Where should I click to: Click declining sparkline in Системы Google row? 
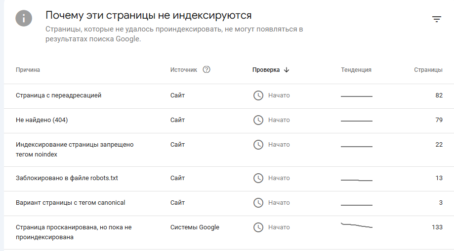357,225
